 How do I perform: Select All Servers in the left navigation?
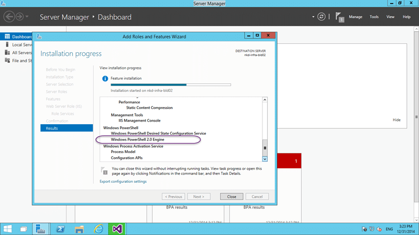16,53
